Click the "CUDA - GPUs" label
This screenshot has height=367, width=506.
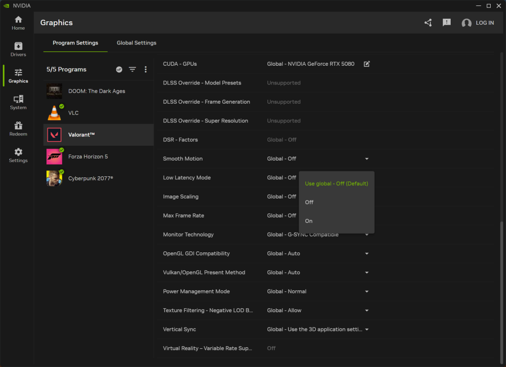[x=180, y=64]
